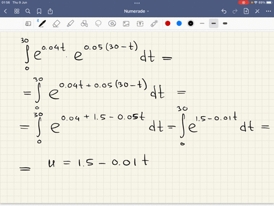274x206 pixels.
Task: Select the Image insert tool
Action: click(x=126, y=23)
